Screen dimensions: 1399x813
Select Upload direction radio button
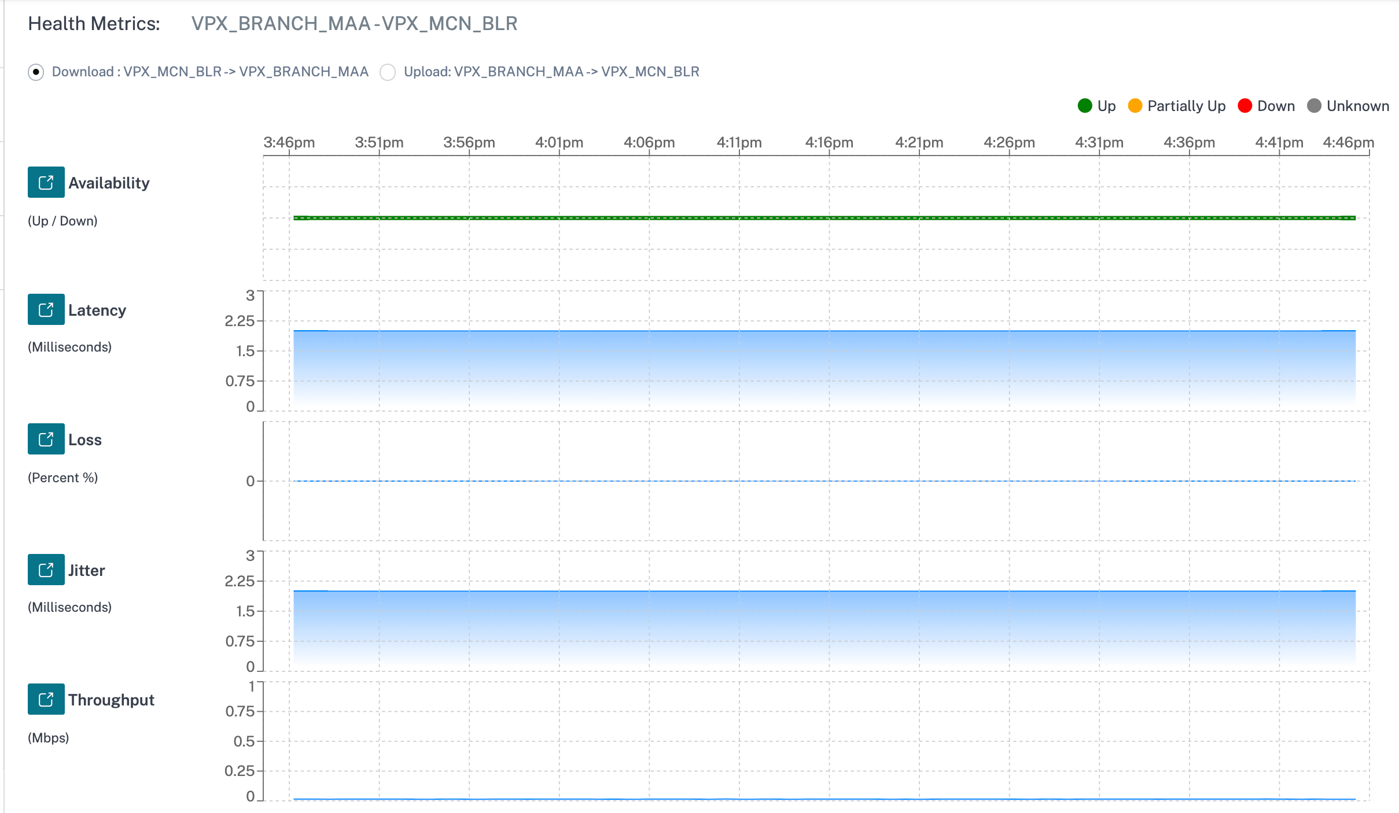(x=386, y=72)
